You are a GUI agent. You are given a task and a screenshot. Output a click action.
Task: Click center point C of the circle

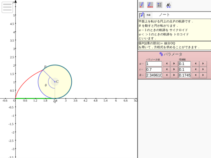click(55, 82)
